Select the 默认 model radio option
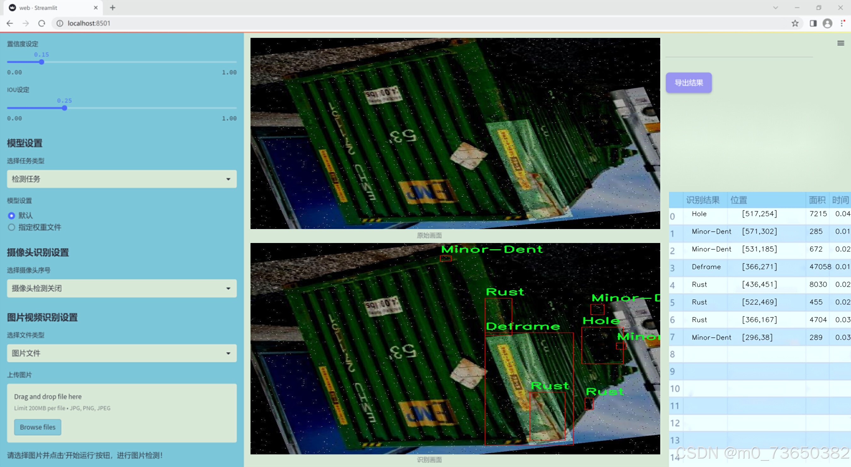Screen dimensions: 851x467 point(12,216)
